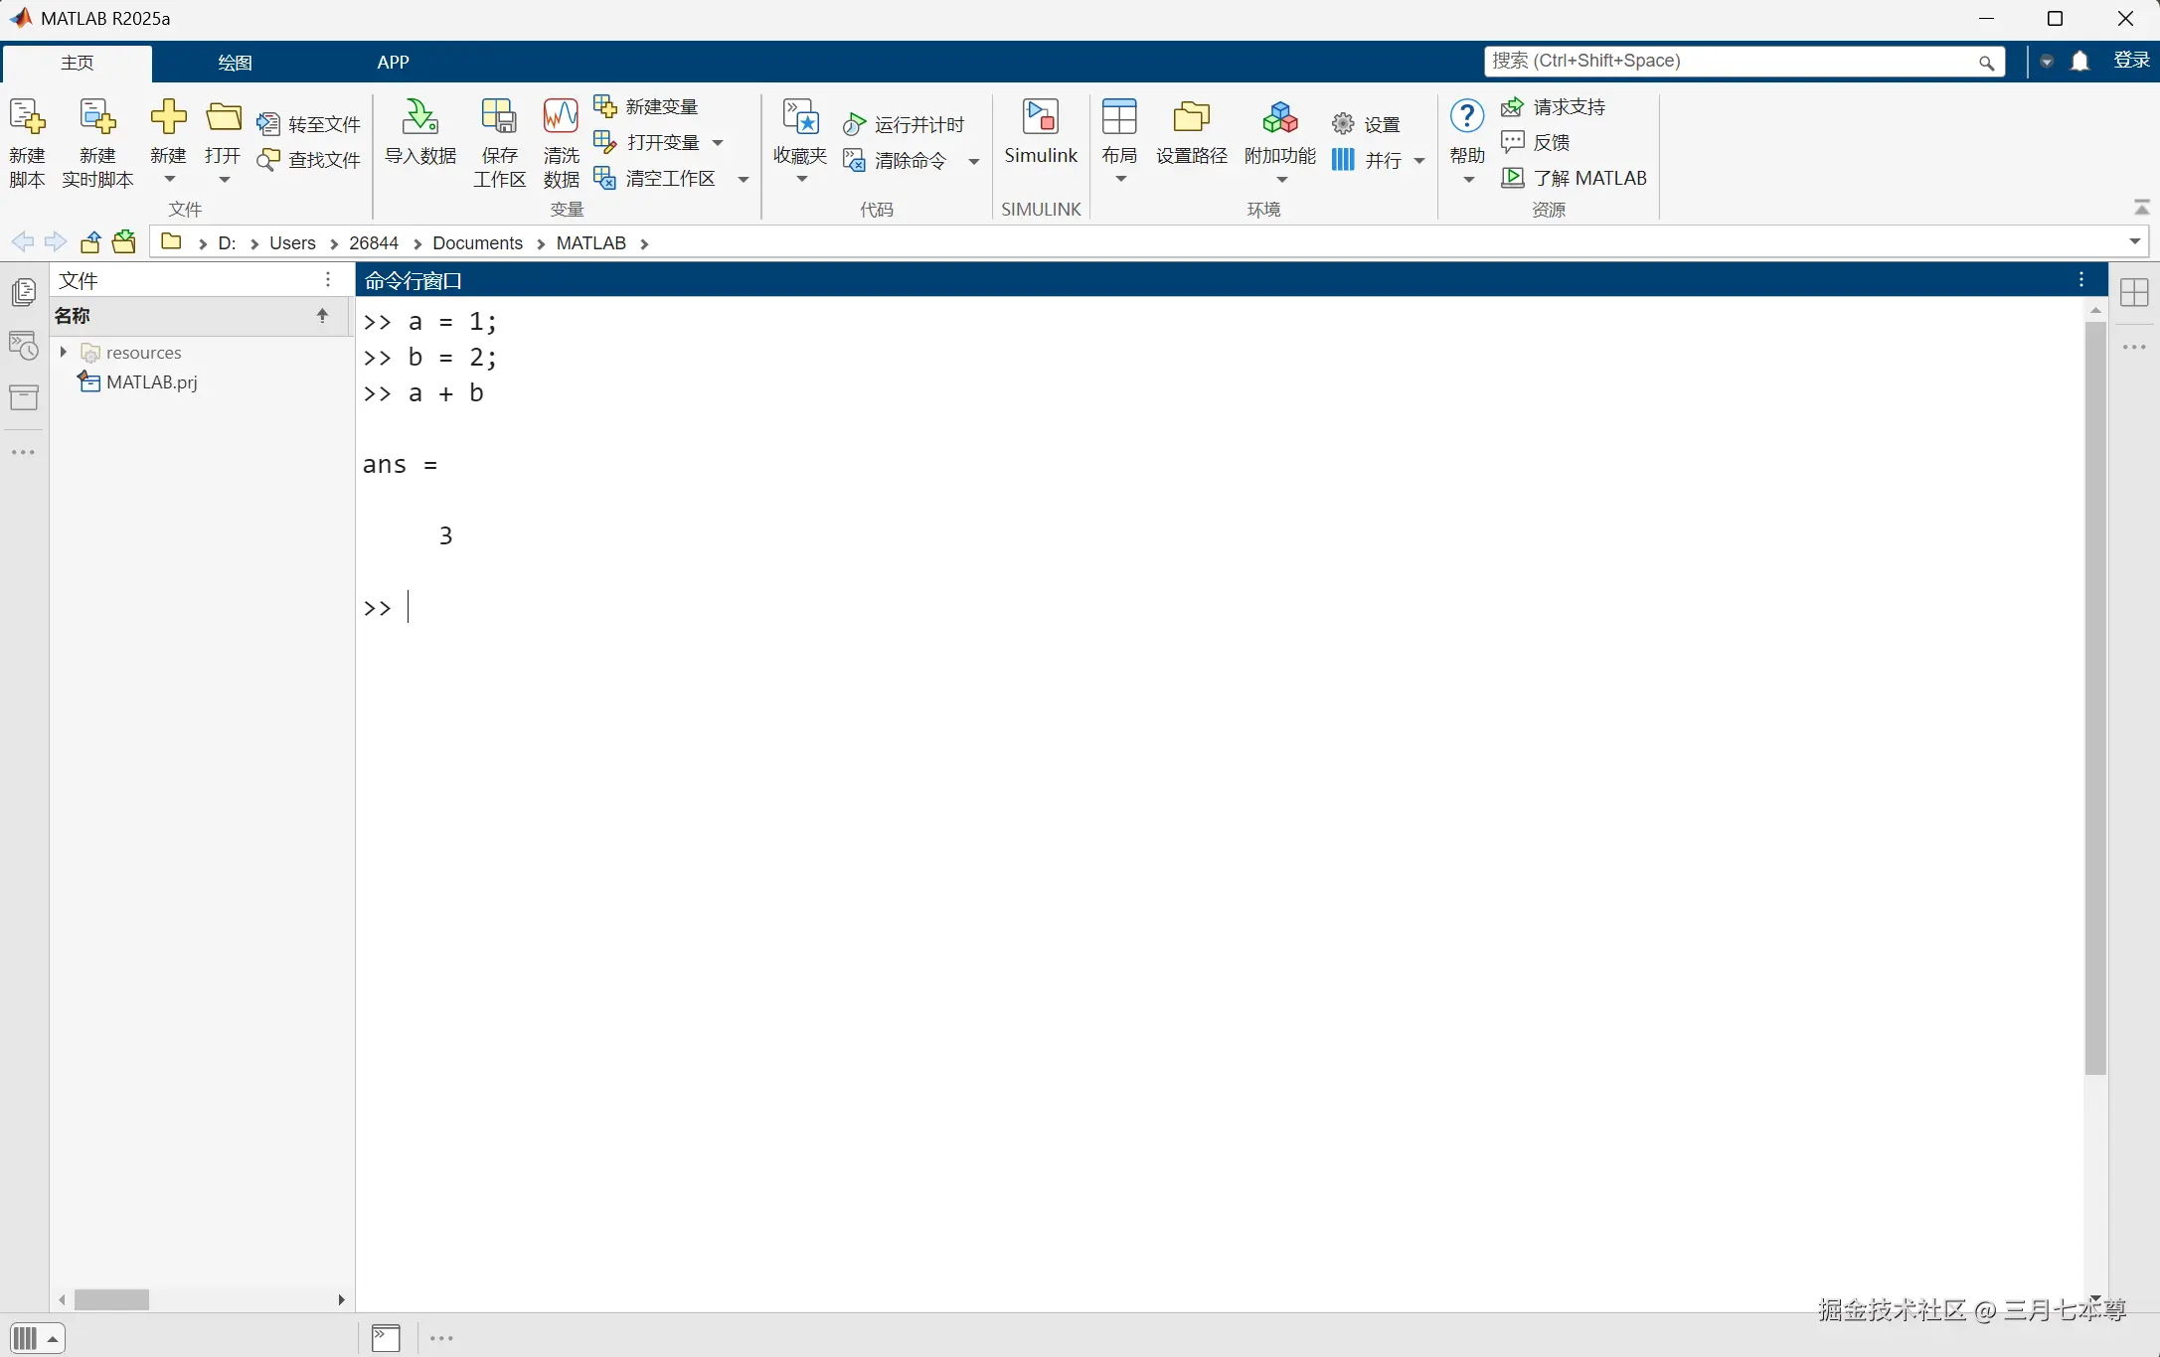Switch to the APP tab
This screenshot has width=2160, height=1357.
(393, 62)
